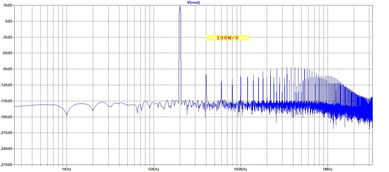The width and height of the screenshot is (389, 172).
Task: Select the 100W/8 yellow annotation
Action: (227, 38)
